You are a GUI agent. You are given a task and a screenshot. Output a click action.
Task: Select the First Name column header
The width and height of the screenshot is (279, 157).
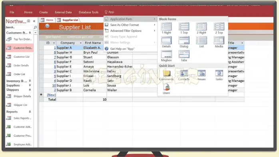point(93,43)
